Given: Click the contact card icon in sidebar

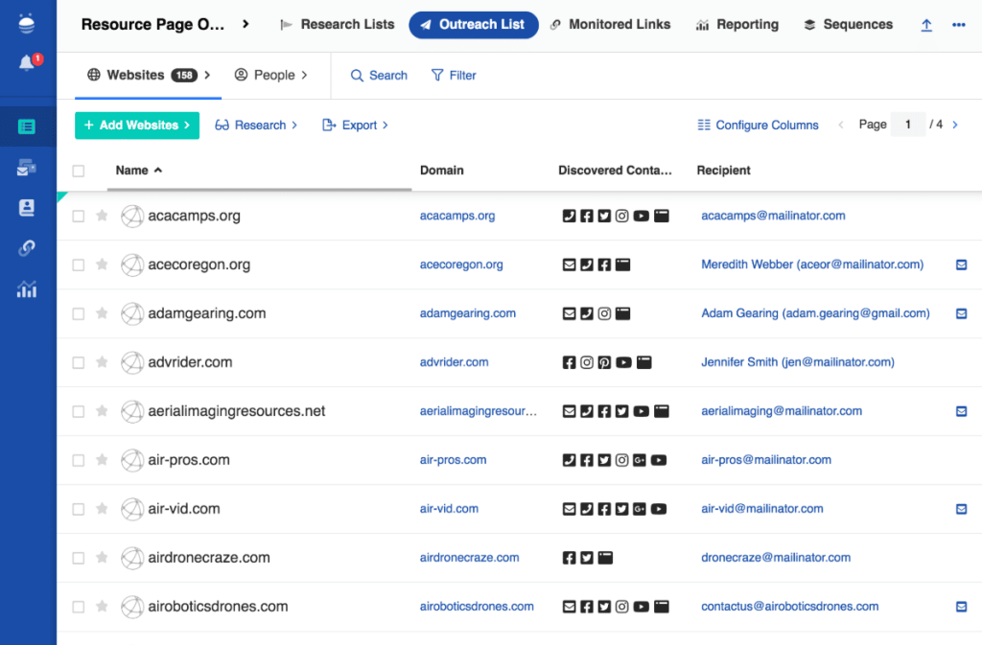Looking at the screenshot, I should click(27, 207).
